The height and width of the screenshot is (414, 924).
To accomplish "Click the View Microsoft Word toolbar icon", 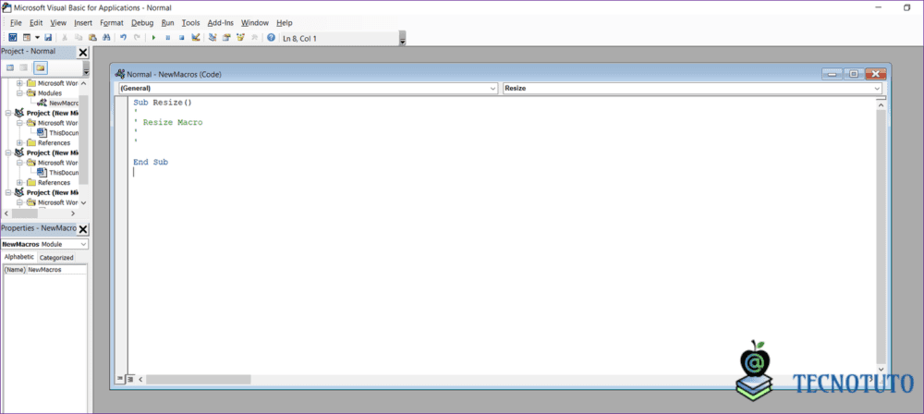I will (12, 37).
